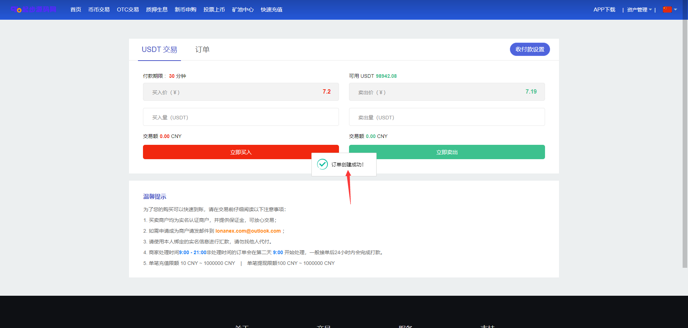Click the APP下载 link
The image size is (688, 328).
604,10
